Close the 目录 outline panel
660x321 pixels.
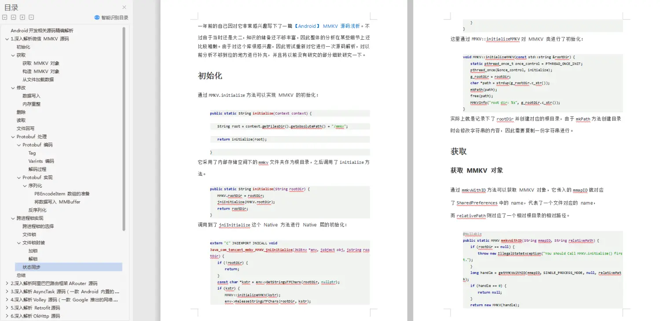124,7
